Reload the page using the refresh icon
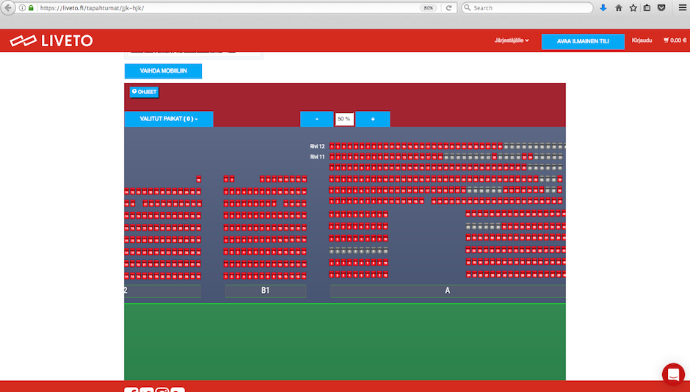690x392 pixels. point(448,8)
